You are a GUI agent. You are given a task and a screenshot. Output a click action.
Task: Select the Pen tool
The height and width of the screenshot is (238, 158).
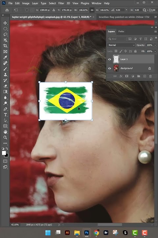[5, 109]
